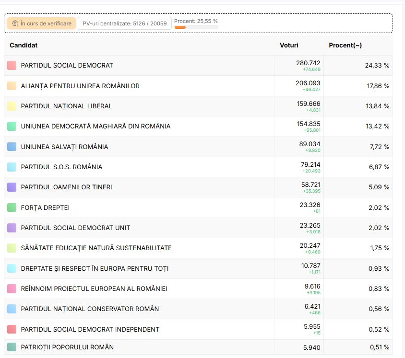Click the gear icon in verification badge
405x358 pixels.
pos(15,23)
